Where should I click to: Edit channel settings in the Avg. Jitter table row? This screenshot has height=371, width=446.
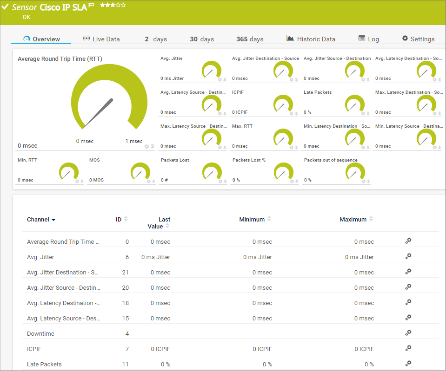click(x=408, y=256)
